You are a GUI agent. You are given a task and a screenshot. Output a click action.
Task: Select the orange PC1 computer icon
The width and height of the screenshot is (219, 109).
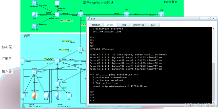pyautogui.click(x=34, y=95)
